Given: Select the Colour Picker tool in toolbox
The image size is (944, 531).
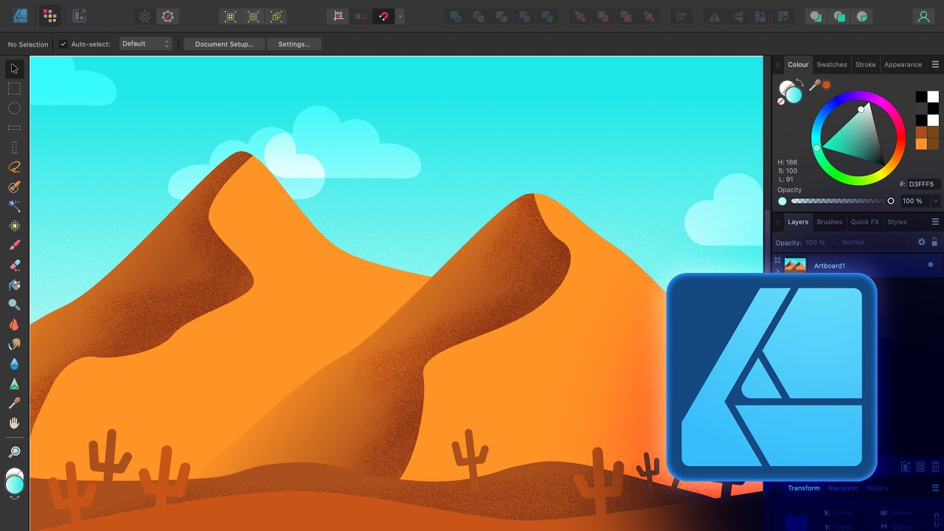Looking at the screenshot, I should (14, 403).
